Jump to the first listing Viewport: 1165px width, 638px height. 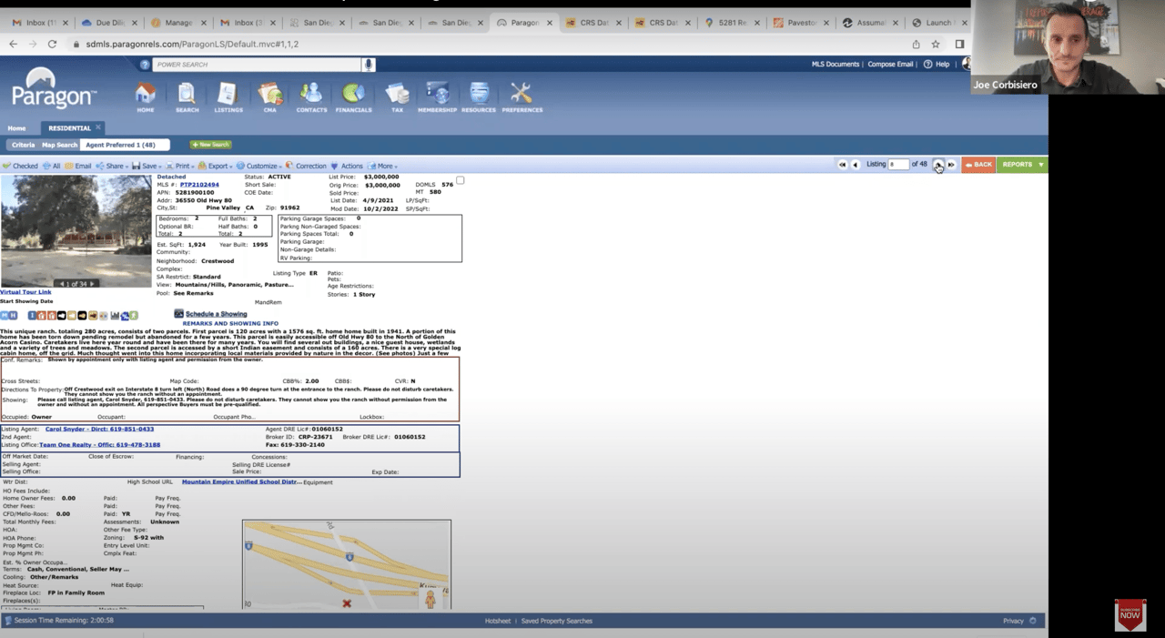(842, 165)
